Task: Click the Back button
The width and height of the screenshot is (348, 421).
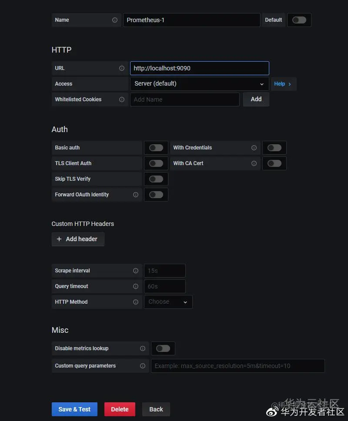Action: 156,409
